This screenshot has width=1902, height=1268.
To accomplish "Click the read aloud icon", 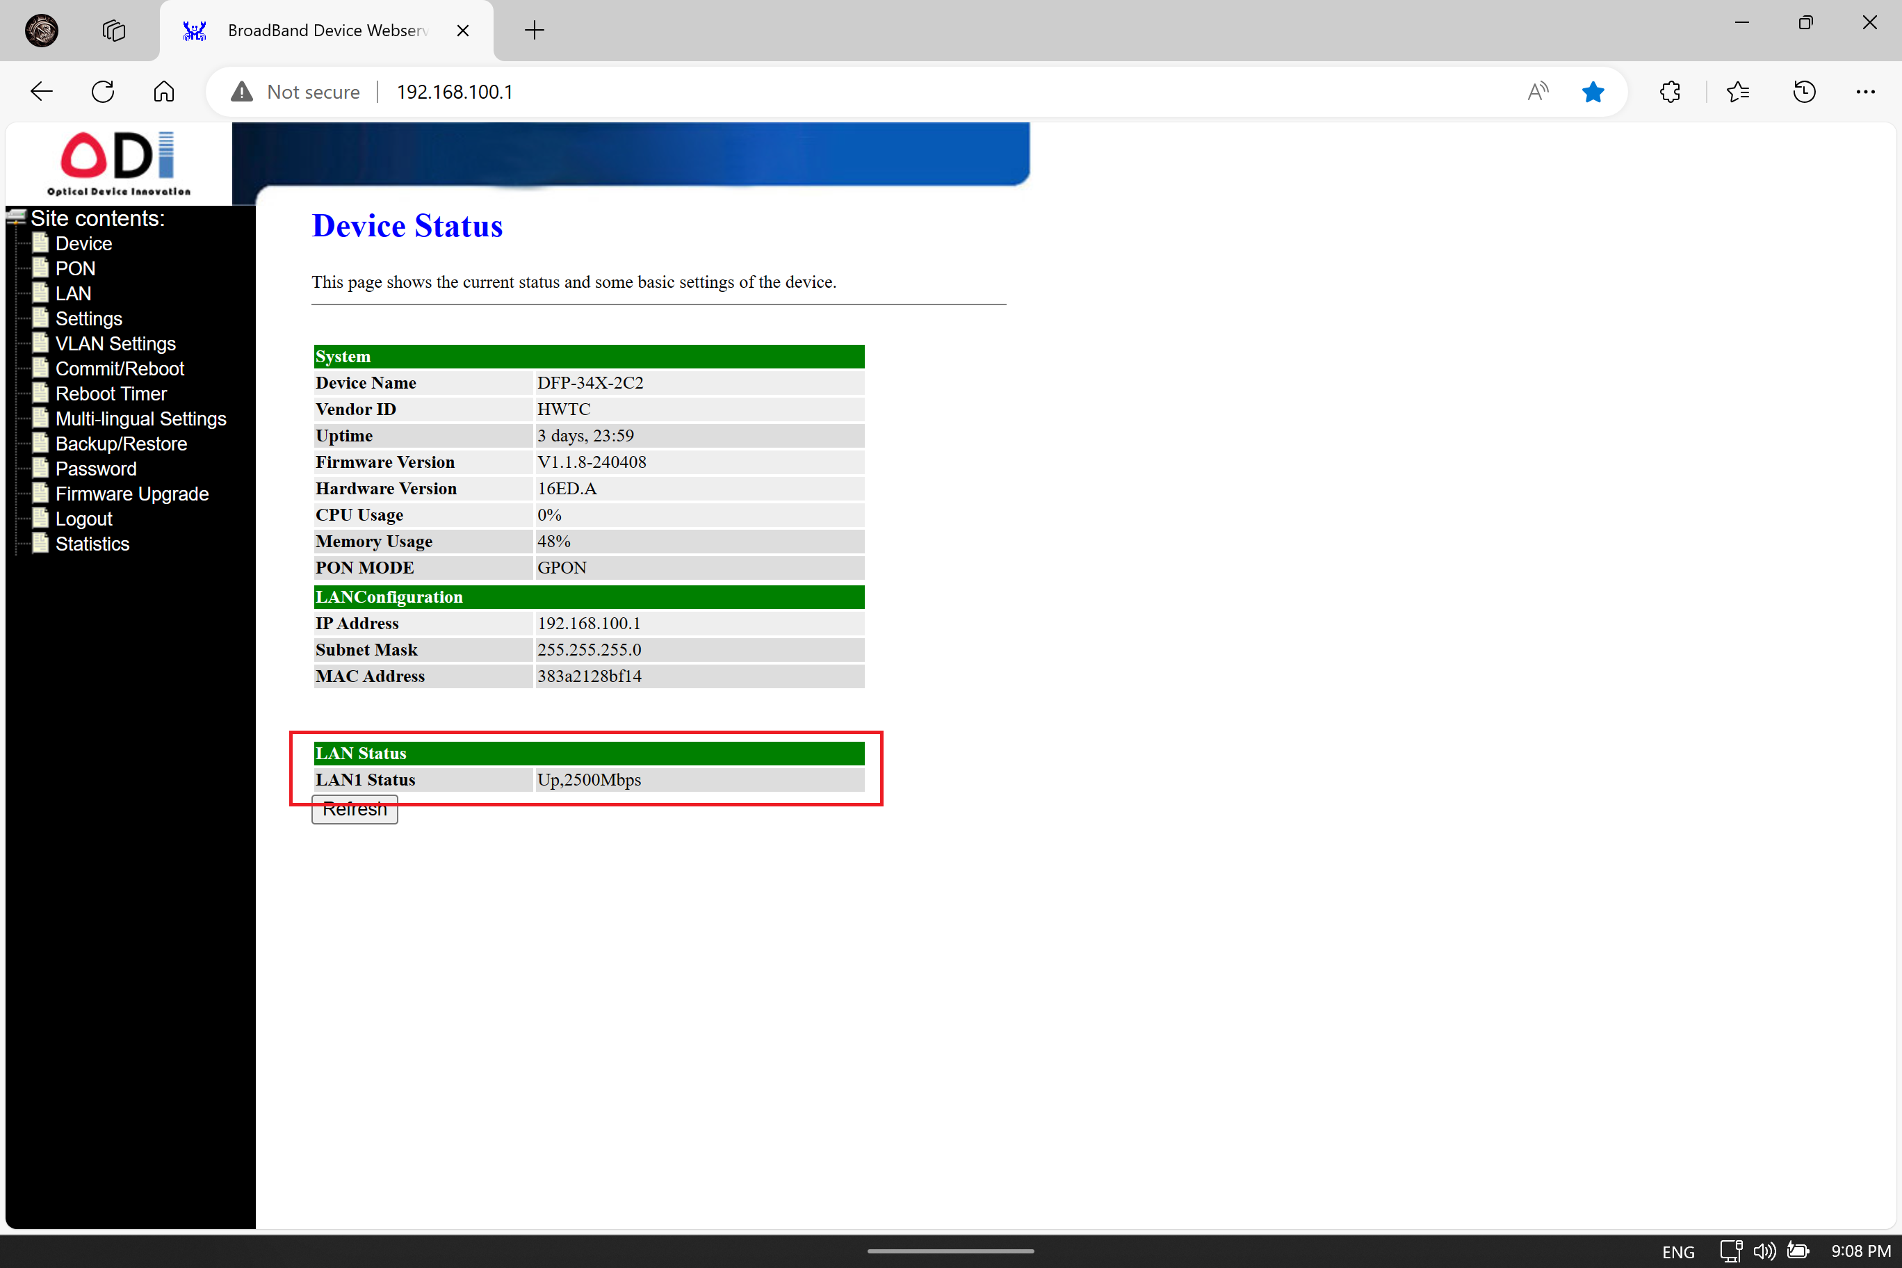I will [x=1537, y=91].
